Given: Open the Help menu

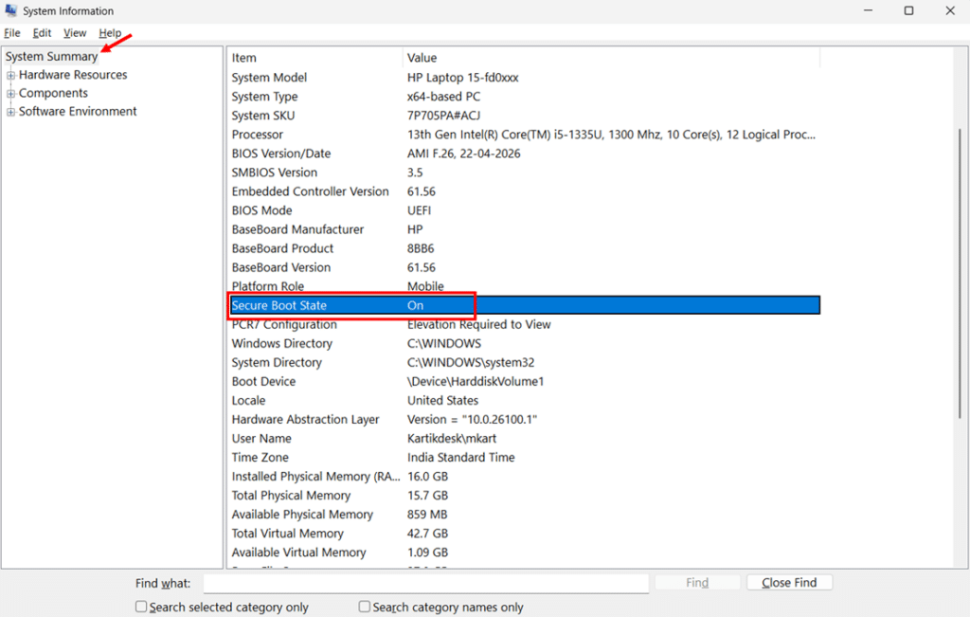Looking at the screenshot, I should point(110,33).
